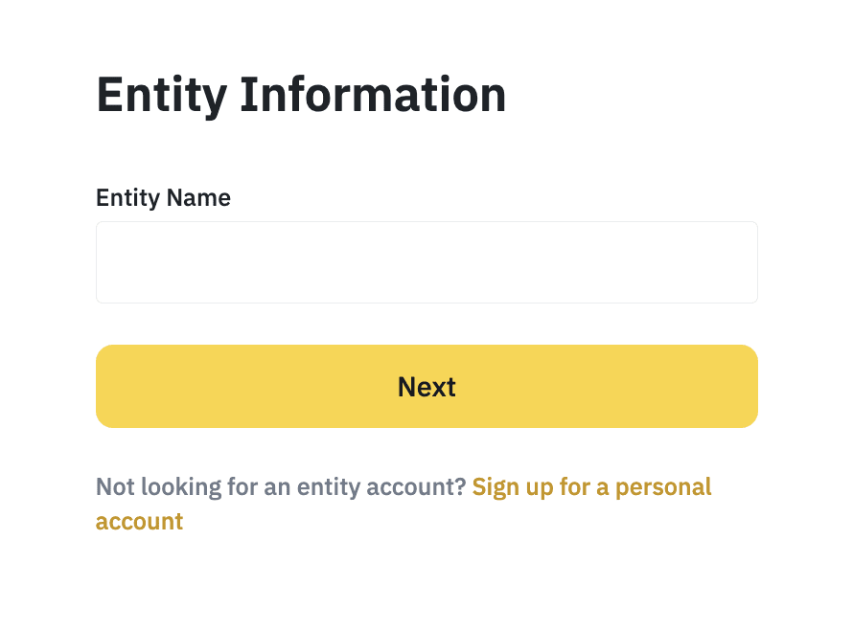Click the bold page title text
The width and height of the screenshot is (853, 630).
[x=301, y=95]
